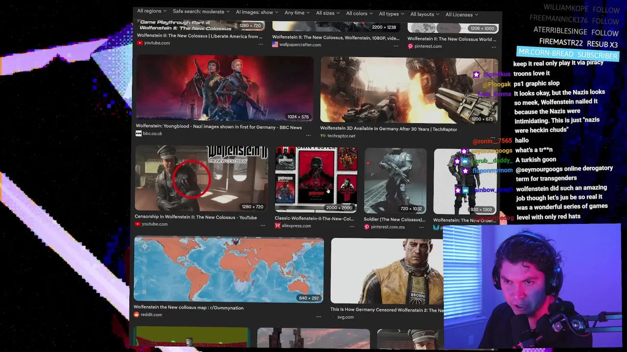
Task: Open link Classic-Wolfenstein-II-The-New-Col...
Action: [x=314, y=219]
